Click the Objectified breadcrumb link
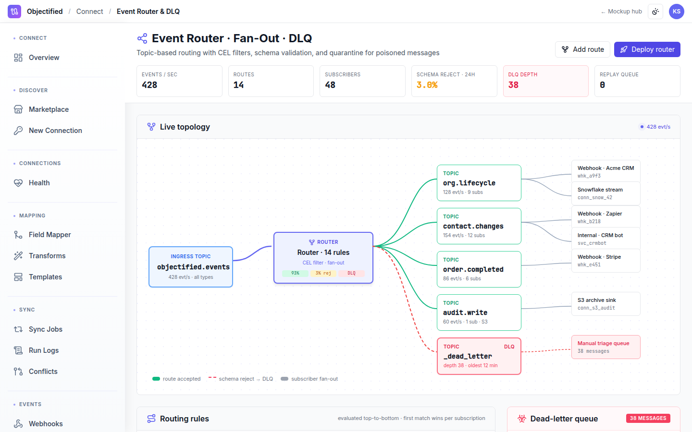 [x=45, y=12]
